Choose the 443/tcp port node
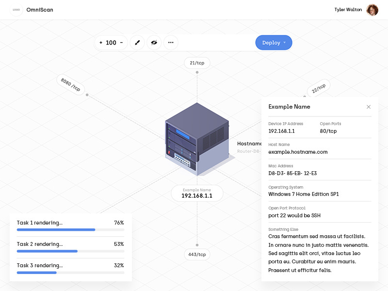Screen dimensions: 388x291 click(197, 255)
